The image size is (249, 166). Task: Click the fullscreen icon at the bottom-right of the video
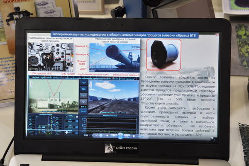point(212,138)
